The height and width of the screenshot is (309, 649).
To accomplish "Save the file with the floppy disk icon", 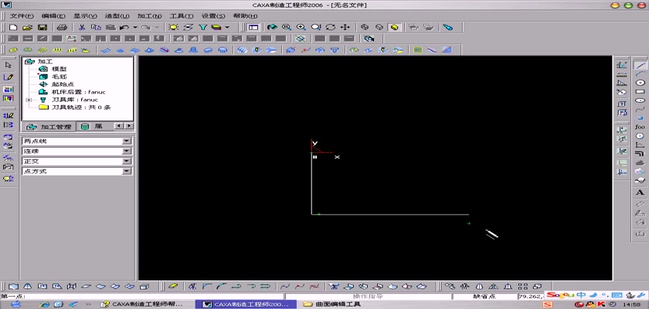I will click(42, 27).
